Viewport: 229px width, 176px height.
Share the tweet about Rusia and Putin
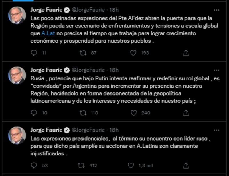(186, 113)
